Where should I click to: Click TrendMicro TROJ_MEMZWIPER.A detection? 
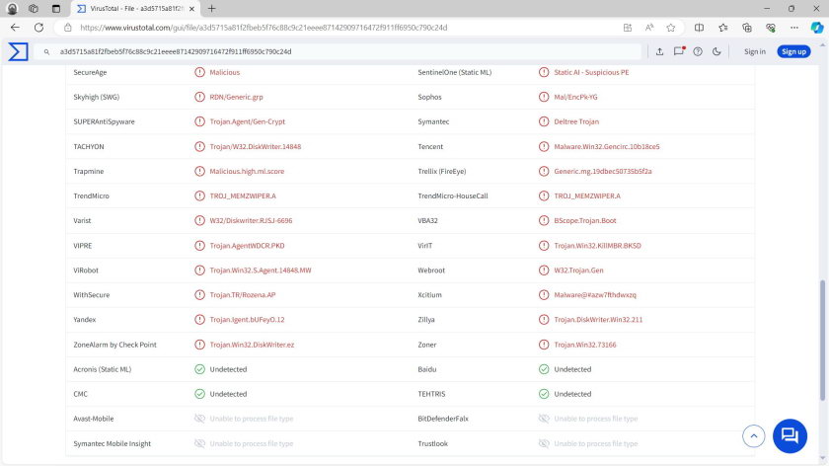coord(243,195)
